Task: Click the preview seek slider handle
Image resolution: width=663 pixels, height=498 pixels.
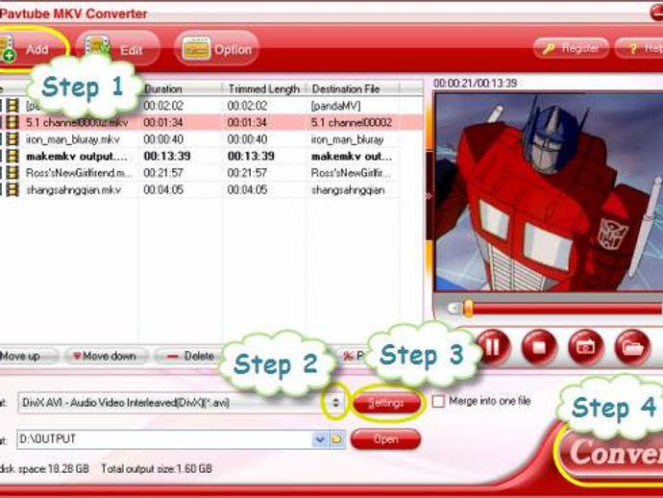Action: pos(468,309)
